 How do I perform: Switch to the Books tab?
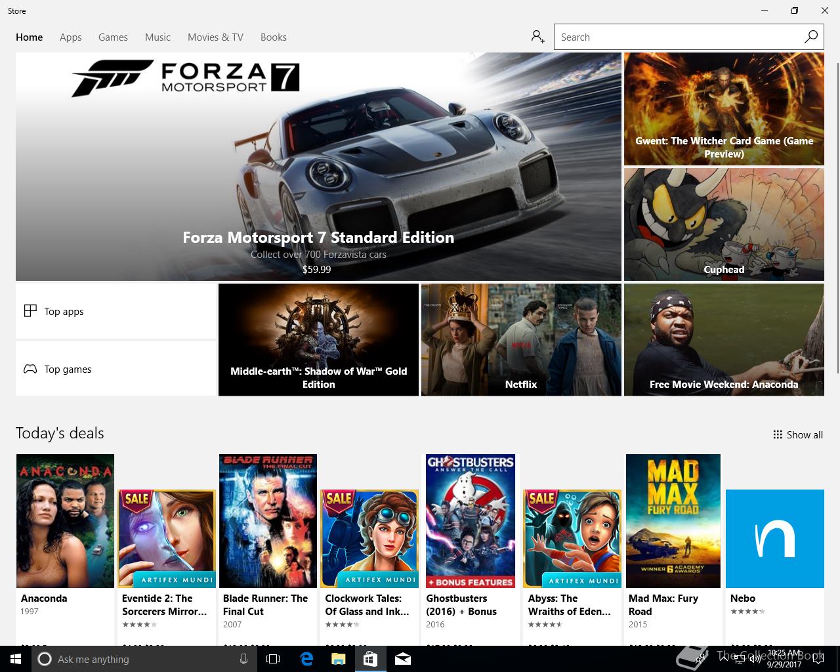pos(274,37)
